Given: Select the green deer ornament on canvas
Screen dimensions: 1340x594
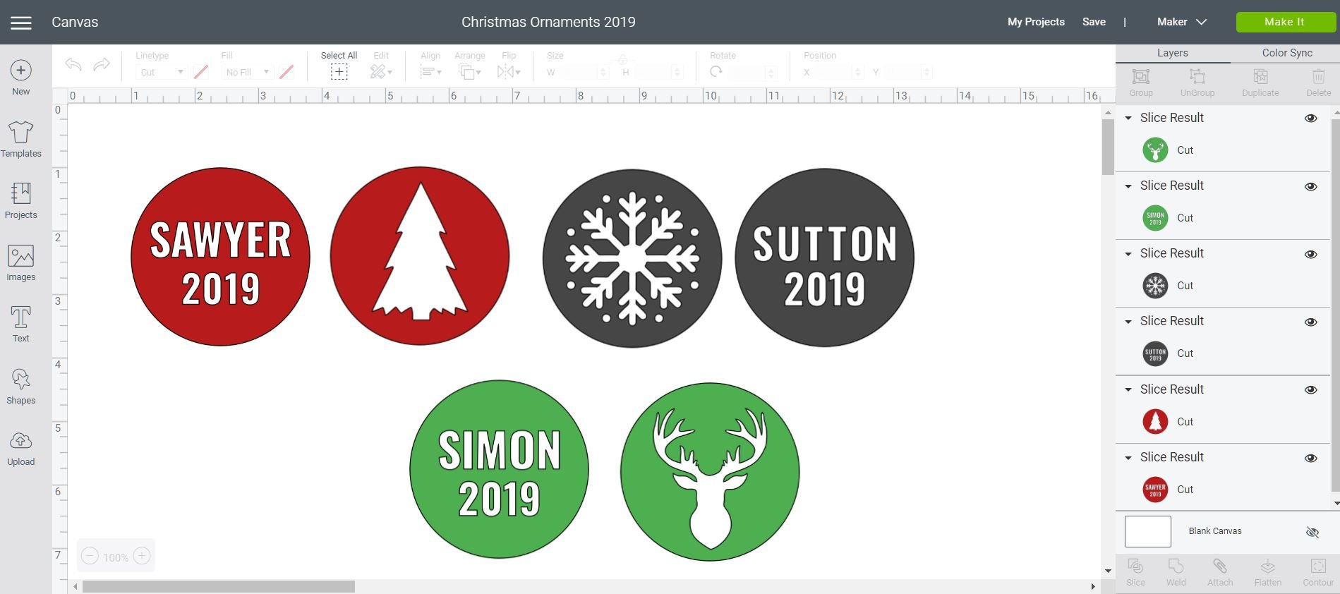Looking at the screenshot, I should pos(710,472).
